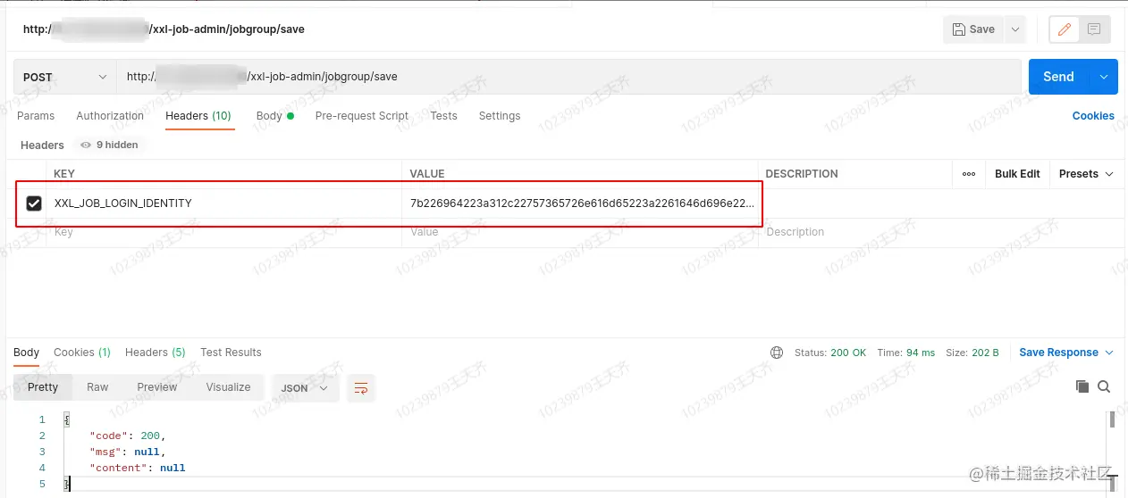Viewport: 1128px width, 498px height.
Task: Expand the Send button dropdown arrow
Action: (1103, 77)
